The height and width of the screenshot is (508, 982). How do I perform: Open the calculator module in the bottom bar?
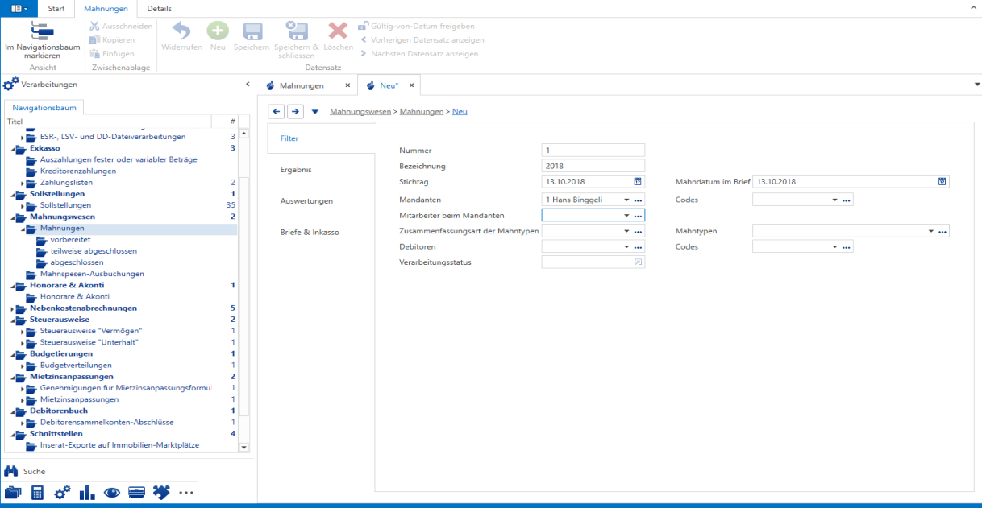click(x=37, y=493)
